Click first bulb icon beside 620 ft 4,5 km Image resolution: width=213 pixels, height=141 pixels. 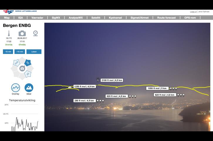point(130,96)
